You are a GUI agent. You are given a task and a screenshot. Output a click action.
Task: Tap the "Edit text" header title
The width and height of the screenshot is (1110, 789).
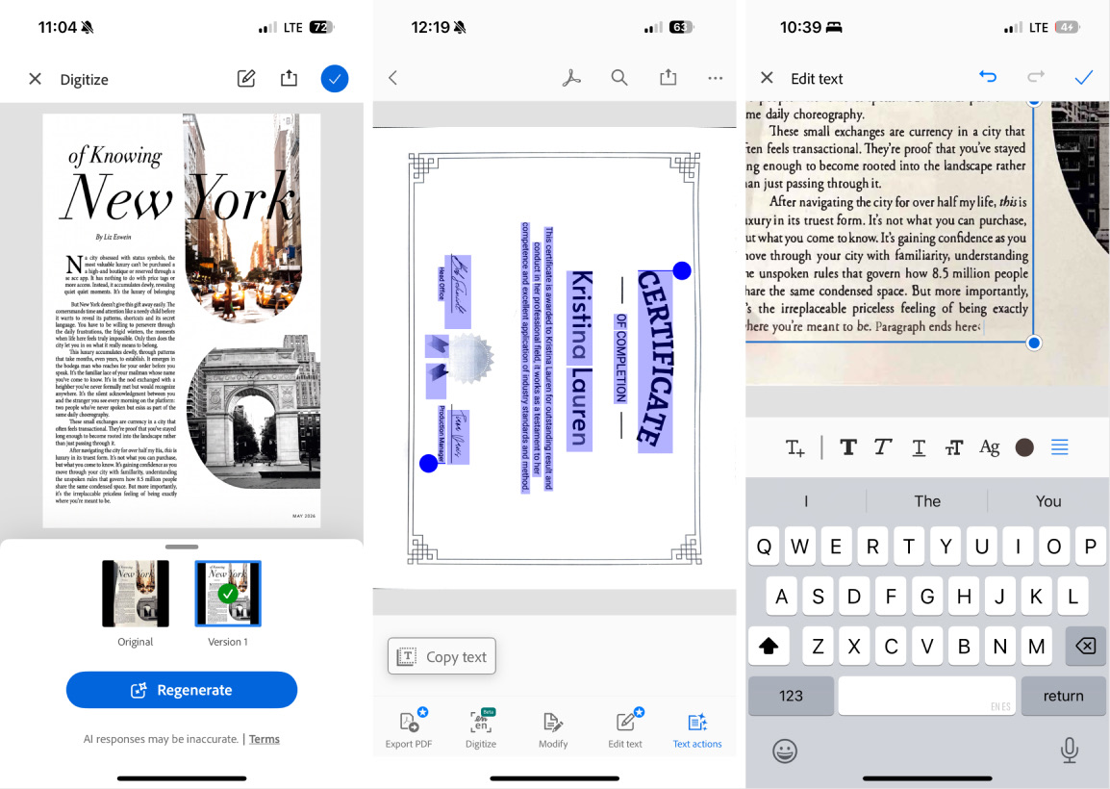(x=817, y=79)
